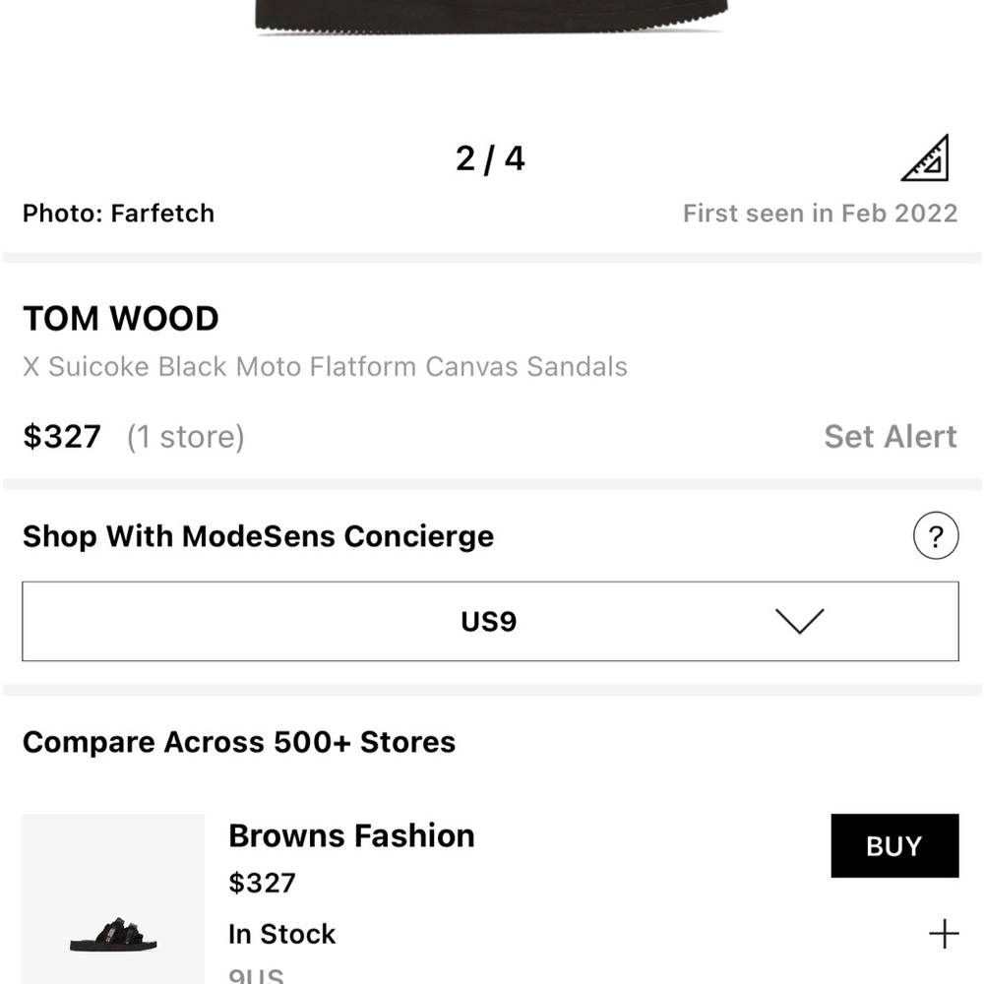
Task: Tap the 9US size under Browns Fashion
Action: 256,976
